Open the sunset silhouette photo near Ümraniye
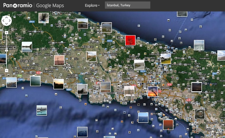Screen dimensions: 225x138 pyautogui.click(x=153, y=91)
